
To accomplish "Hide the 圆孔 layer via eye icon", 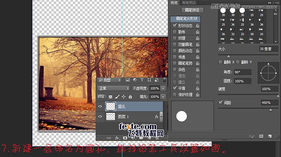I will (x=100, y=106).
